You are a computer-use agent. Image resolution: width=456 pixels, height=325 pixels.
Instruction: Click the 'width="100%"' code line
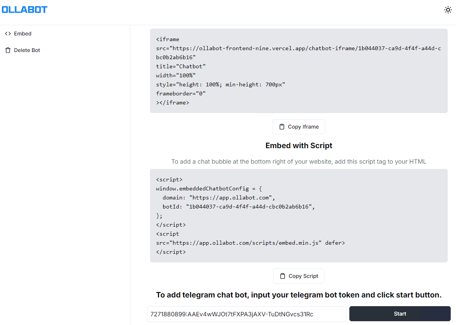176,75
